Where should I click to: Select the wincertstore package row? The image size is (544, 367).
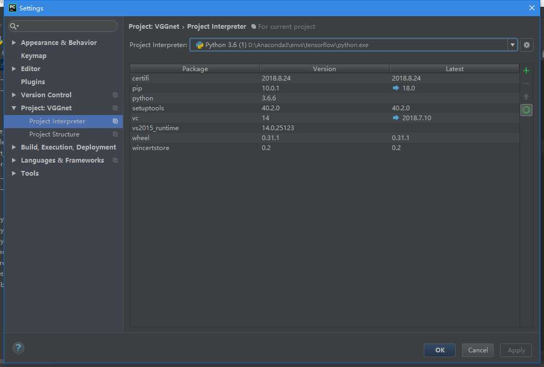pyautogui.click(x=325, y=147)
